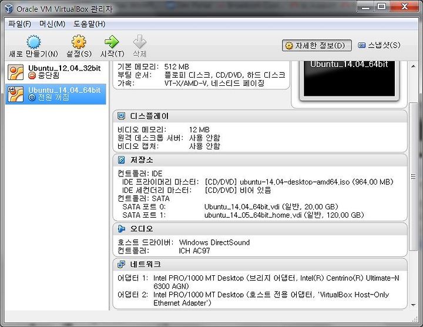Click the 512 MB base memory value
Screen dimensions: 423x327
point(177,66)
